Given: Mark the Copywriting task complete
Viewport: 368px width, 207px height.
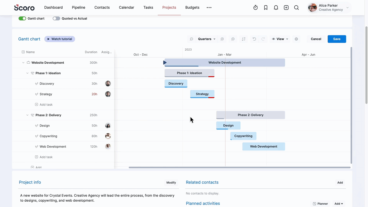Looking at the screenshot, I should point(37,136).
